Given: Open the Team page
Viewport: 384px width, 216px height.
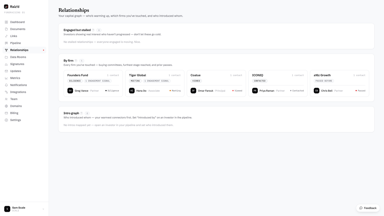Looking at the screenshot, I should 24,99.
